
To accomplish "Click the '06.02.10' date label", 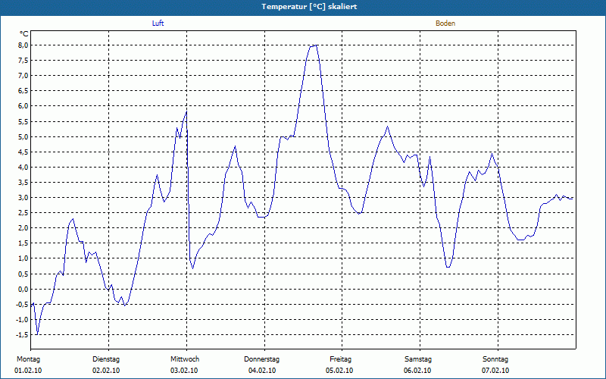I will [x=417, y=371].
